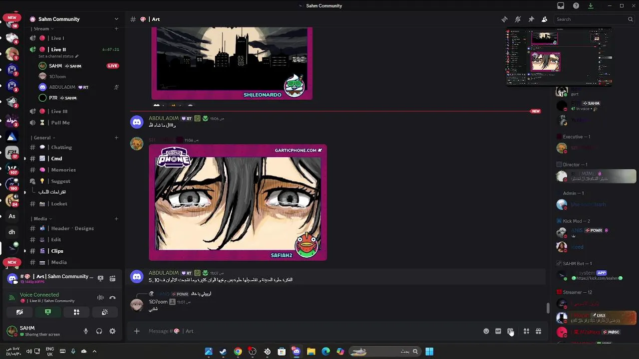The width and height of the screenshot is (639, 359).
Task: Open the Header - Designs channel
Action: 75,228
